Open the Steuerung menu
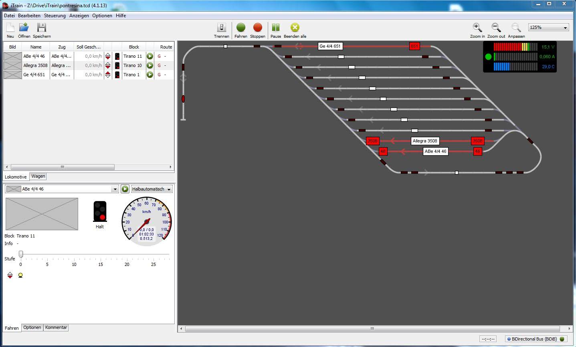The width and height of the screenshot is (576, 347). pos(55,16)
